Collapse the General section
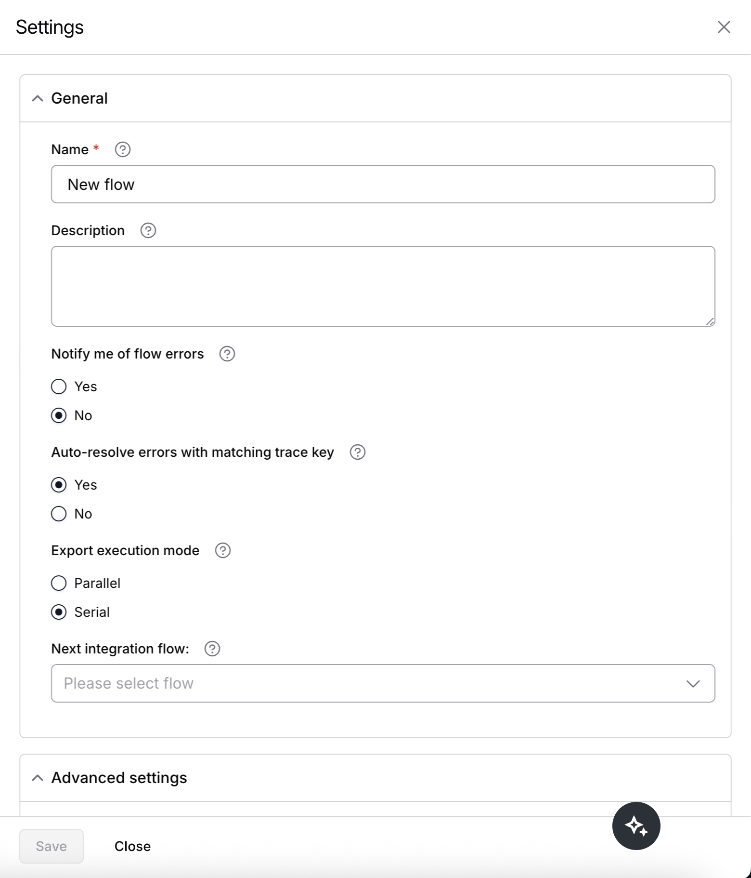The width and height of the screenshot is (751, 878). pyautogui.click(x=38, y=98)
